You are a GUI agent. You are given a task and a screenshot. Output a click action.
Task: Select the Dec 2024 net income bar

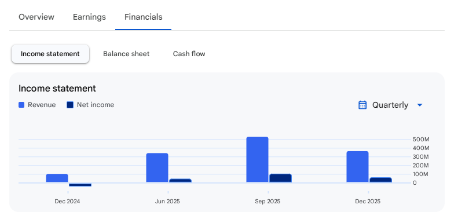80,185
